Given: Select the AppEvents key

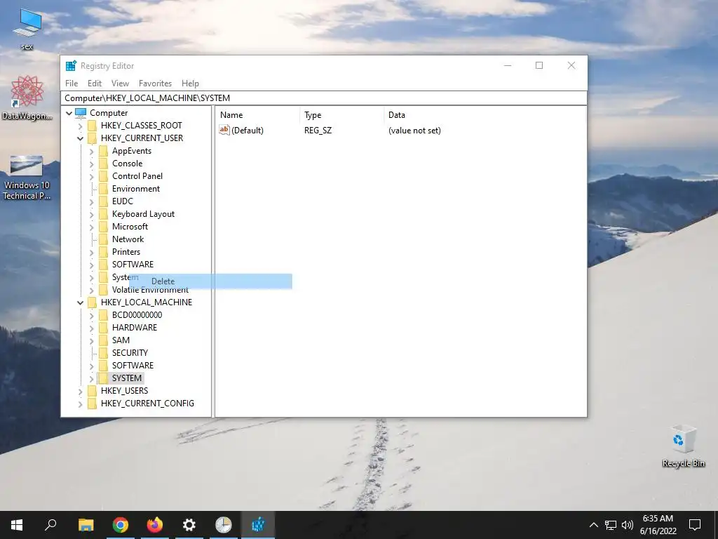Looking at the screenshot, I should tap(131, 151).
